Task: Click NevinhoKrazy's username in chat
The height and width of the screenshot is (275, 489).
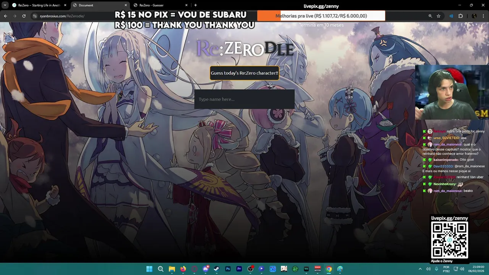Action: point(445,184)
